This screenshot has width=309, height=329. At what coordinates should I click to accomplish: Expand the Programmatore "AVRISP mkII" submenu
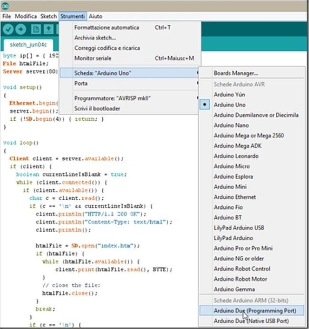129,98
